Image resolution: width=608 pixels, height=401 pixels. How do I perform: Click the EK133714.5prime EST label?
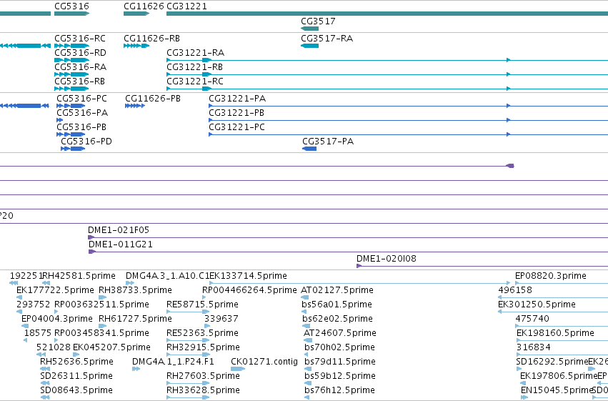(x=248, y=276)
